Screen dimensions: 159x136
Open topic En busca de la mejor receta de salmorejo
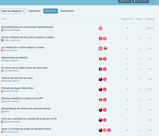(x=25, y=68)
